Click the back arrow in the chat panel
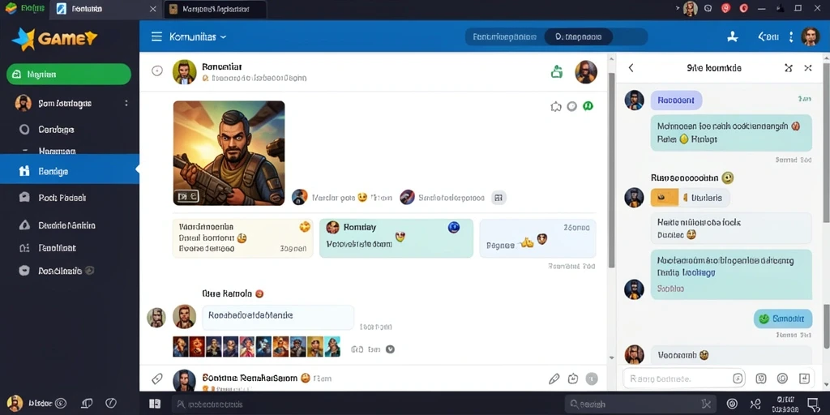Viewport: 830px width, 415px height. (x=631, y=68)
